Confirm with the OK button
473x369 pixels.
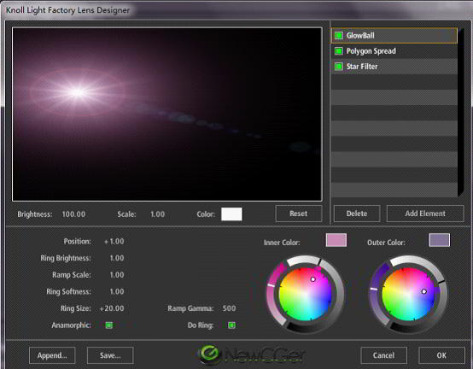click(441, 355)
